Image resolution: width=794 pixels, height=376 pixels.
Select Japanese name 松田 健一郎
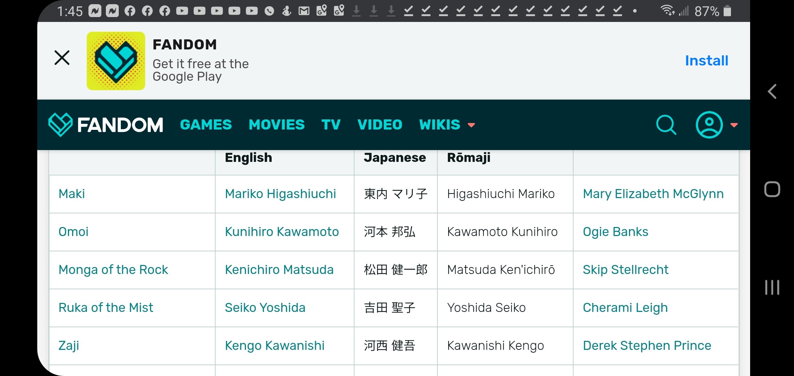coord(396,269)
